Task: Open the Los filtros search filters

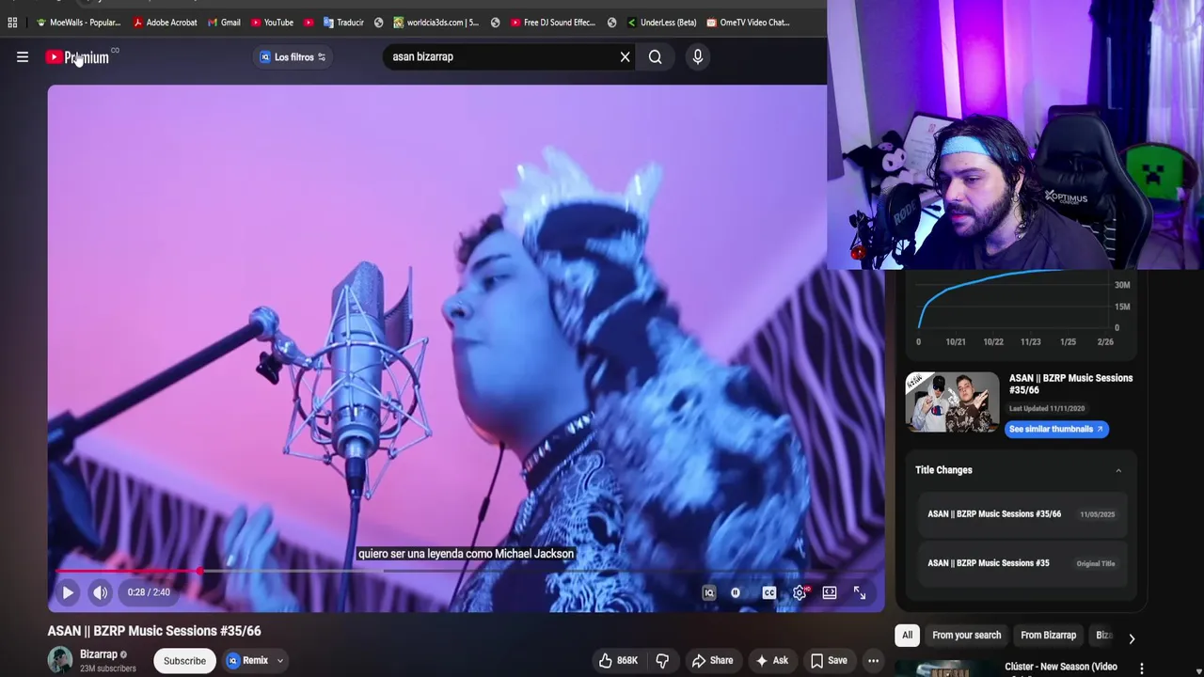Action: pos(293,57)
